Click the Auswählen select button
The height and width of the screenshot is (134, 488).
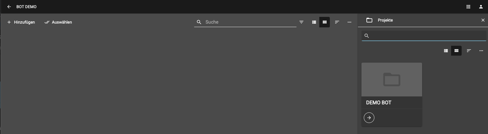(x=58, y=22)
